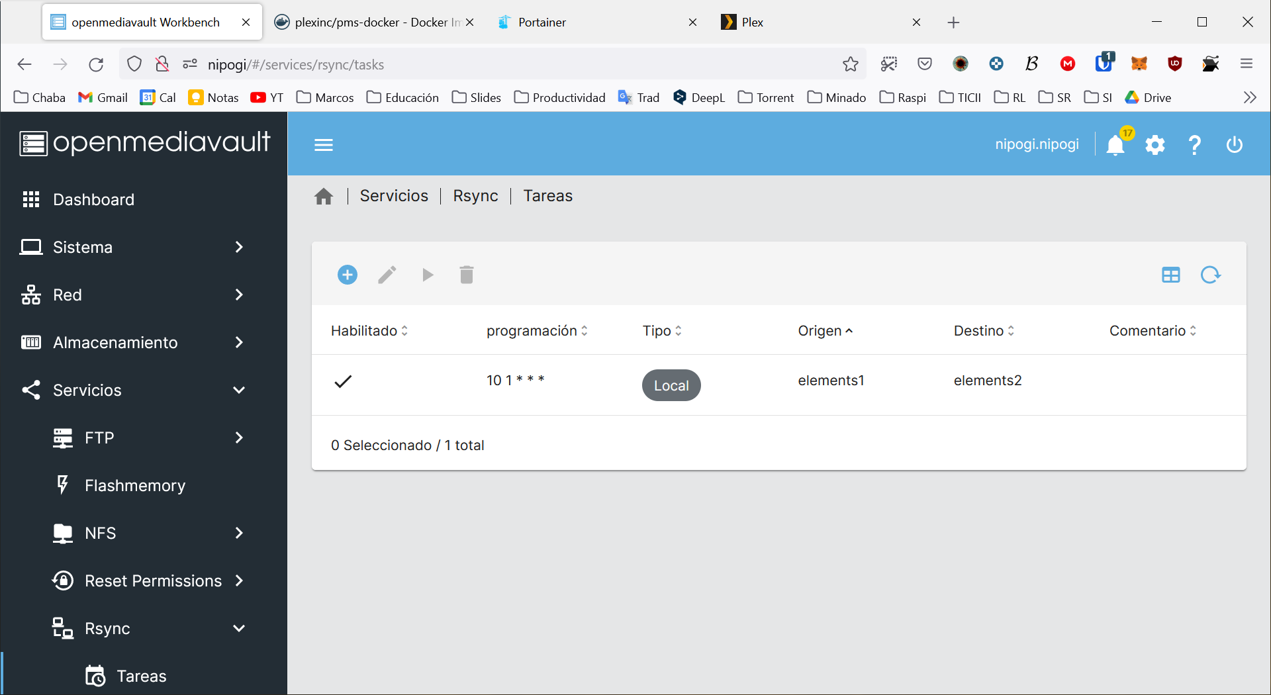Open column configuration with the grid icon
Viewport: 1271px width, 695px height.
[1170, 275]
